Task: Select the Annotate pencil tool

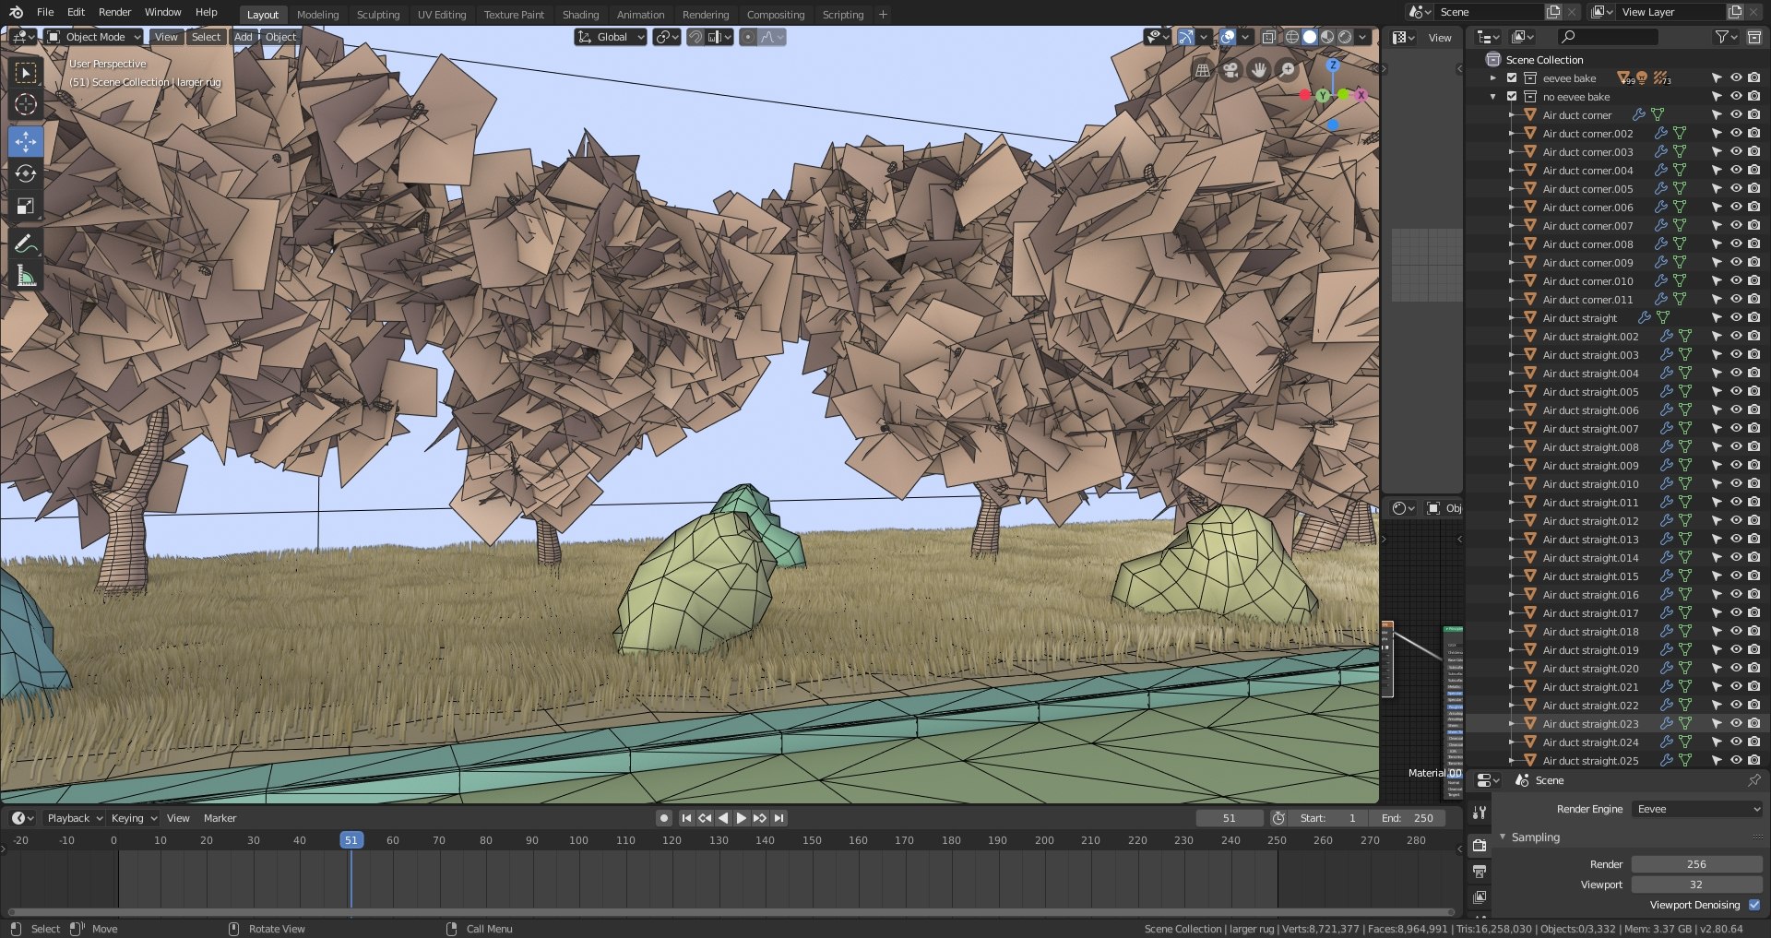Action: point(26,243)
